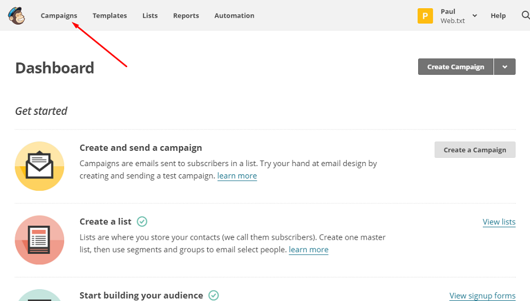This screenshot has height=301, width=530.
Task: Click the Mailchimp monkey logo
Action: pyautogui.click(x=16, y=16)
